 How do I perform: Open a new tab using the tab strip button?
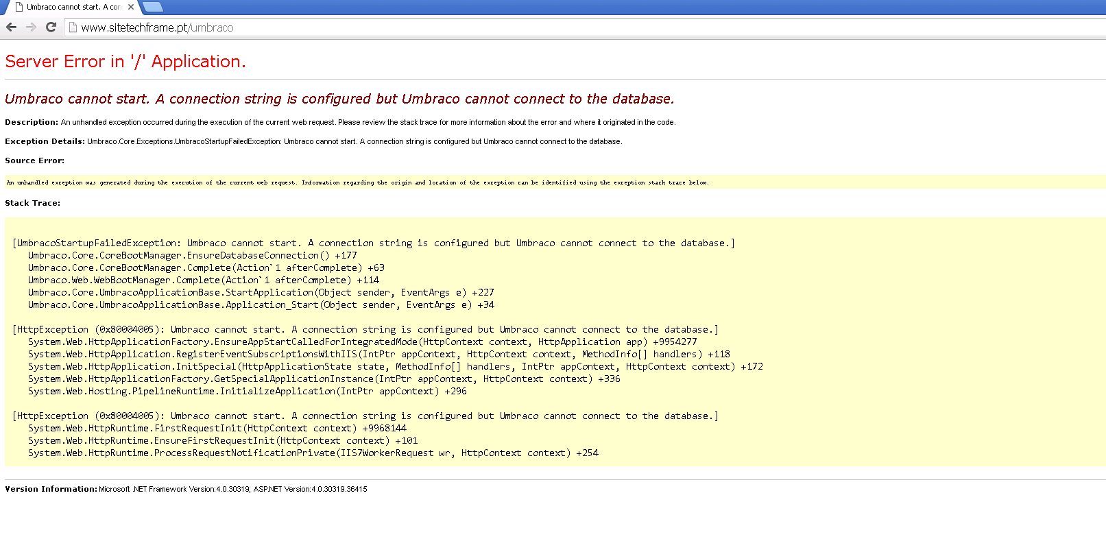click(x=152, y=7)
